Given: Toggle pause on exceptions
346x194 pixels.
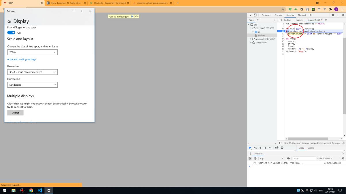Looking at the screenshot, I should (x=282, y=148).
